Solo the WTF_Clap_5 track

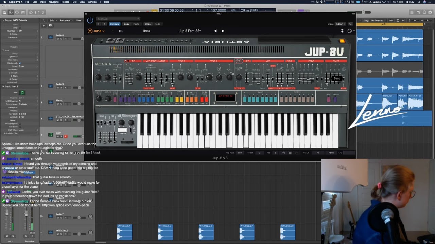point(61,234)
